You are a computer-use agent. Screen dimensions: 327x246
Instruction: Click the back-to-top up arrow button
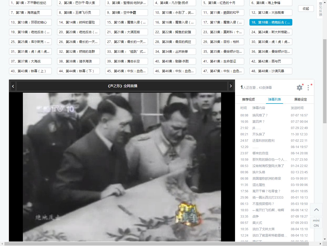316,210
